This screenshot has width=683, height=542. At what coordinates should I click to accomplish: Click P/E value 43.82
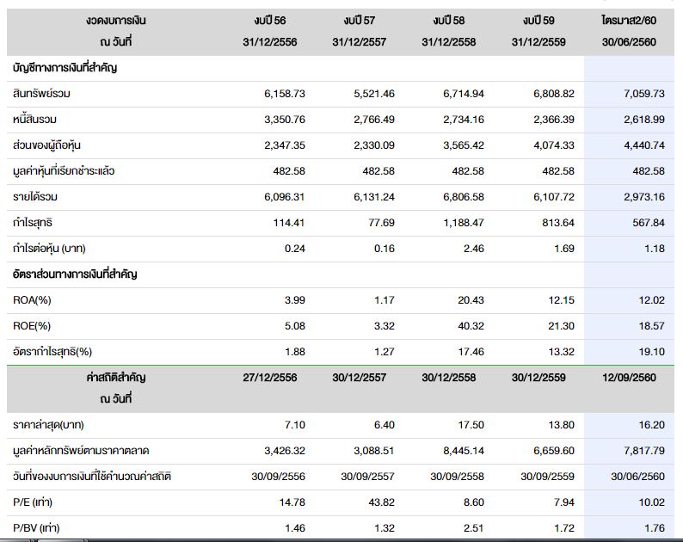(381, 502)
